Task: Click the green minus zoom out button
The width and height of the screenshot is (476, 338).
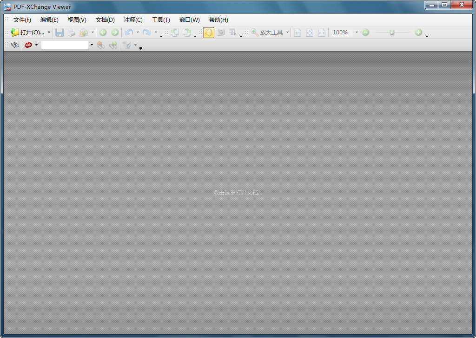Action: (365, 32)
